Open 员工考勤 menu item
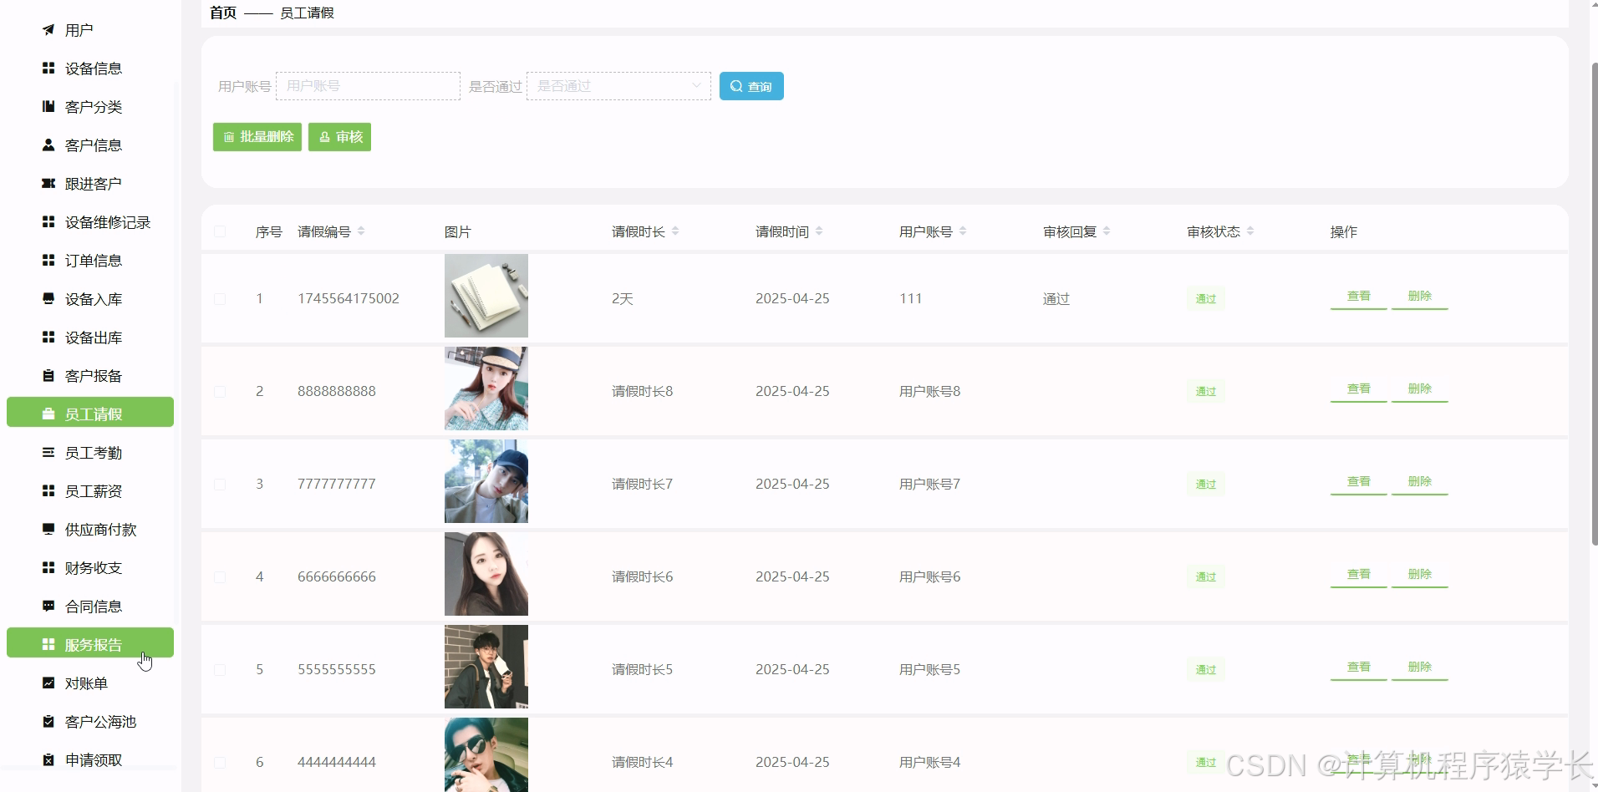The width and height of the screenshot is (1598, 792). pos(90,453)
